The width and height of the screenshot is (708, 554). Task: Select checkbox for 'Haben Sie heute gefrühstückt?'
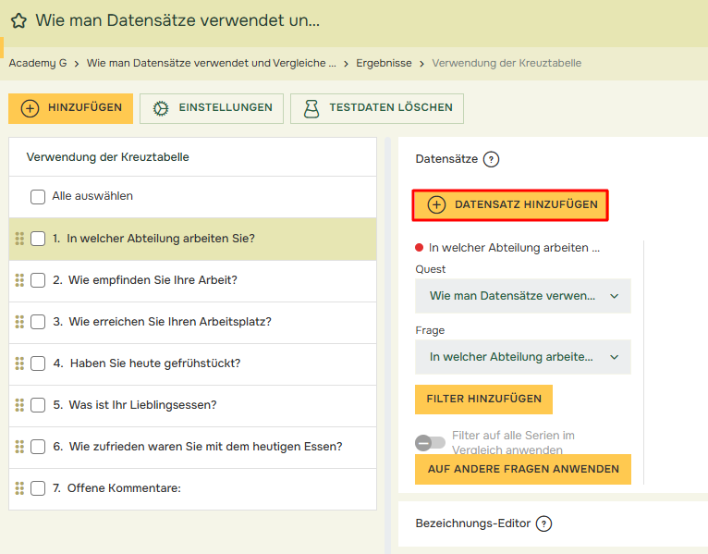coord(38,363)
